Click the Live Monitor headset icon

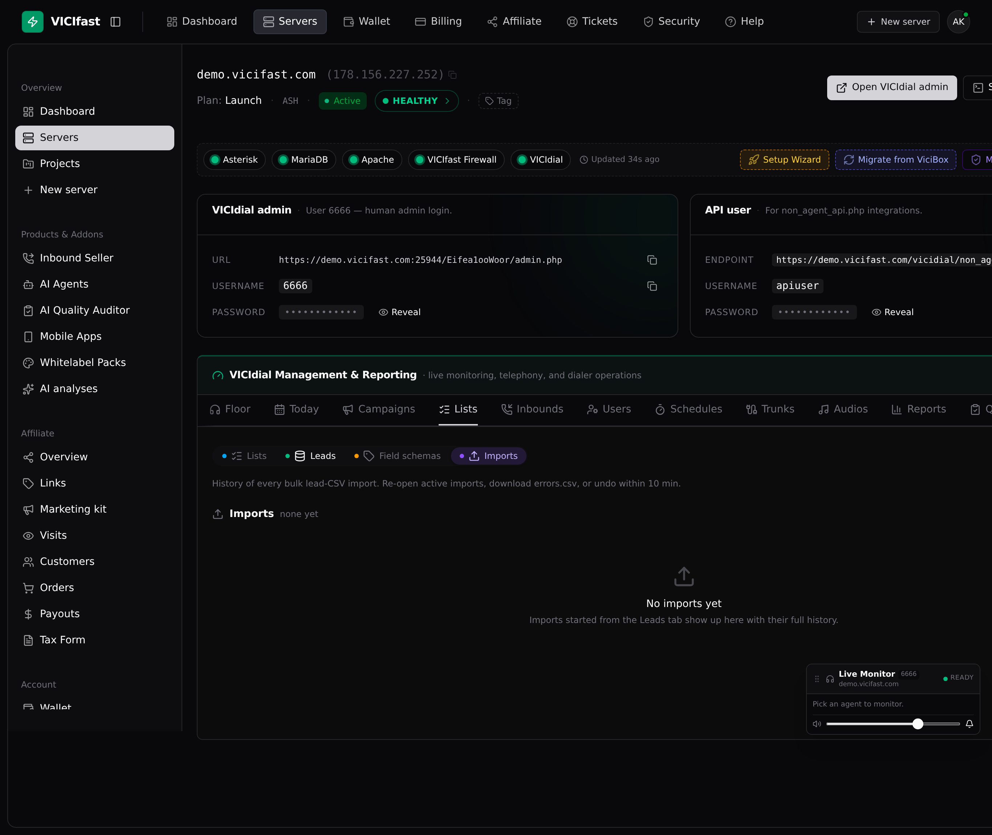[830, 679]
